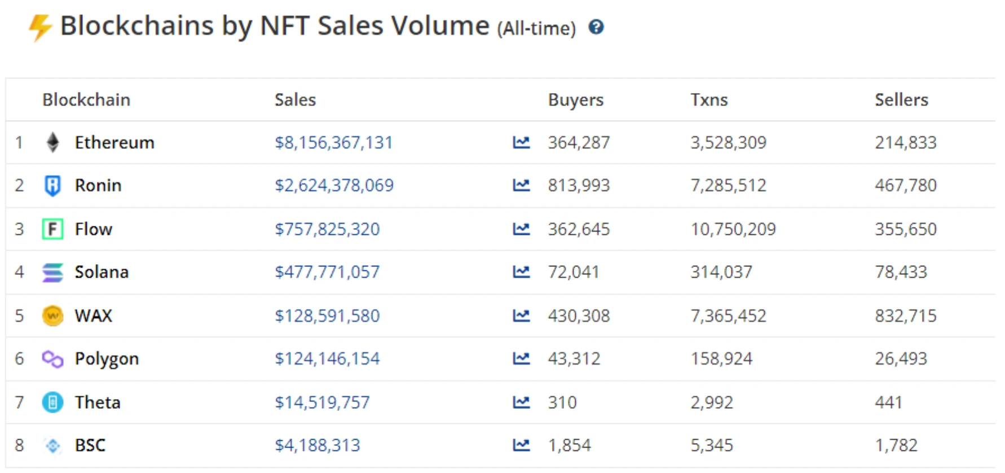The width and height of the screenshot is (1005, 473).
Task: Open the chart icon in the Polygon row
Action: (521, 358)
